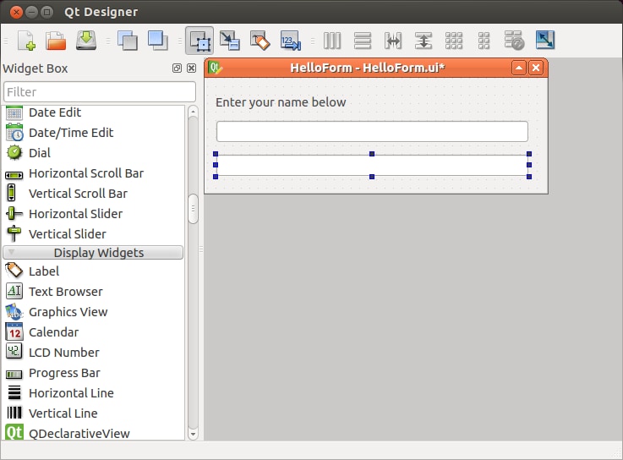Select the Calendar widget

[x=93, y=332]
